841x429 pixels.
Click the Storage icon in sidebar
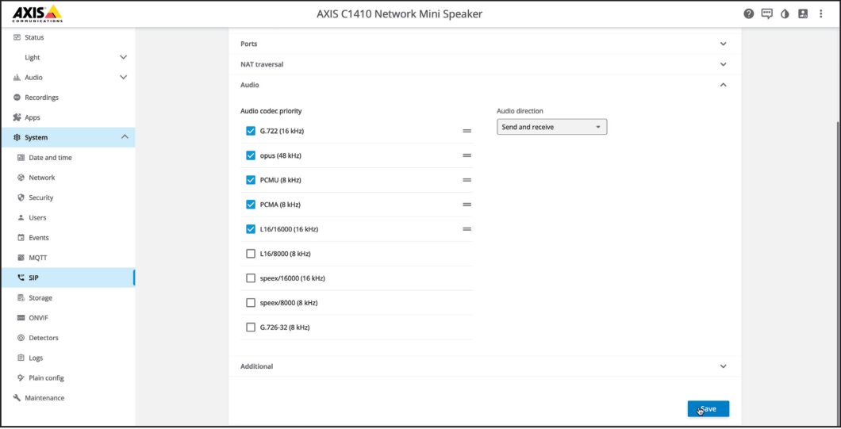[21, 297]
